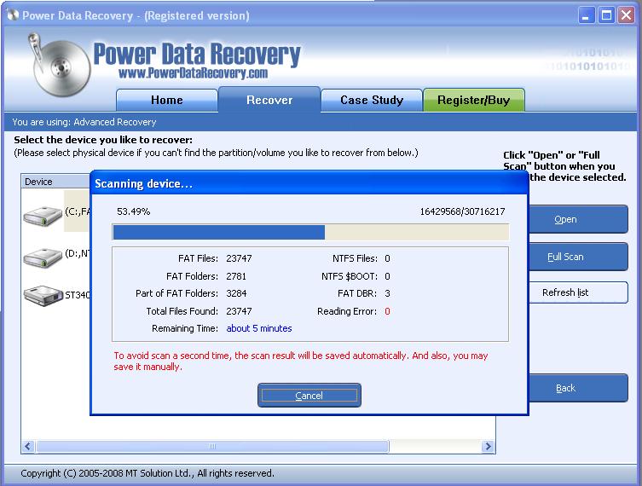This screenshot has height=486, width=642.
Task: Click the 'Scanning device...' dialog title
Action: [143, 183]
